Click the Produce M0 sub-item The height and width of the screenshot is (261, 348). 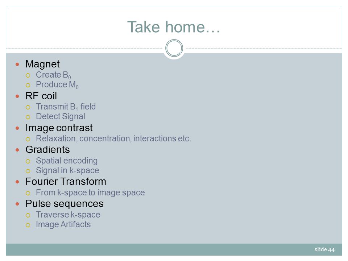coord(57,85)
